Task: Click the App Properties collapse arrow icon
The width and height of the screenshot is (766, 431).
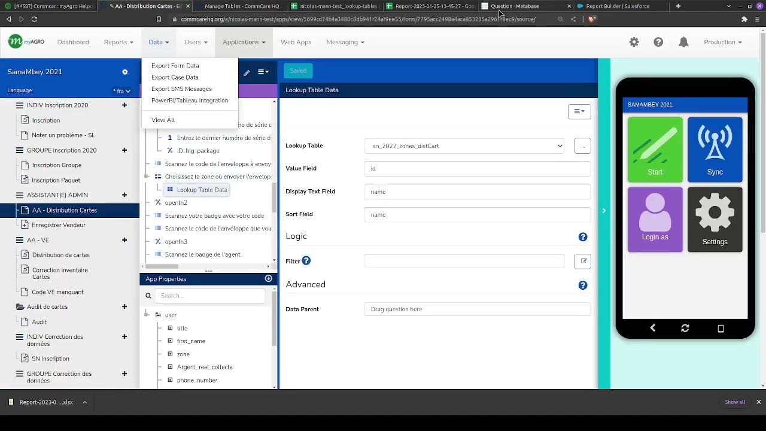Action: pos(268,279)
